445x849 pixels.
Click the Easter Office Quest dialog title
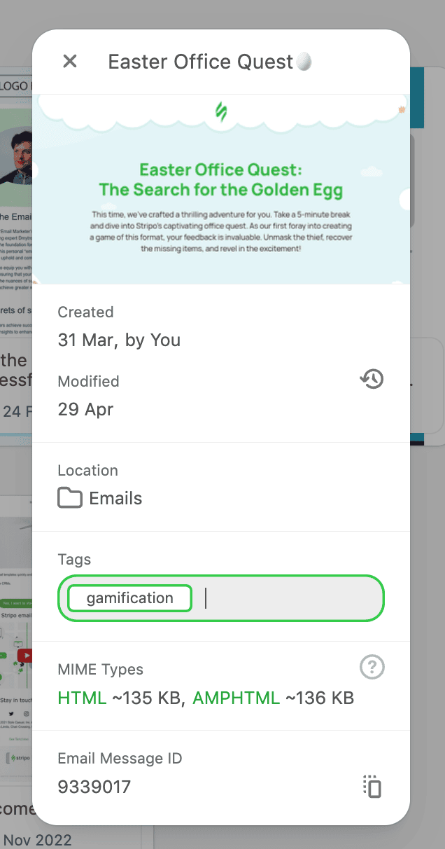coord(209,61)
